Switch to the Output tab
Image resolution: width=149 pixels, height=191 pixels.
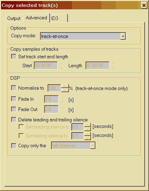pos(14,18)
